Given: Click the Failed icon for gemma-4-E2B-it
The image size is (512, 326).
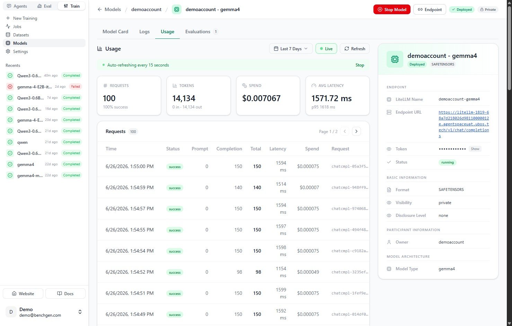Looking at the screenshot, I should pyautogui.click(x=10, y=87).
